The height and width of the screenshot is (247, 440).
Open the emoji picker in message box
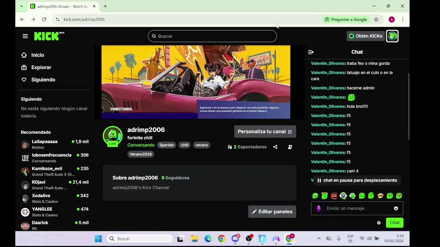[396, 208]
